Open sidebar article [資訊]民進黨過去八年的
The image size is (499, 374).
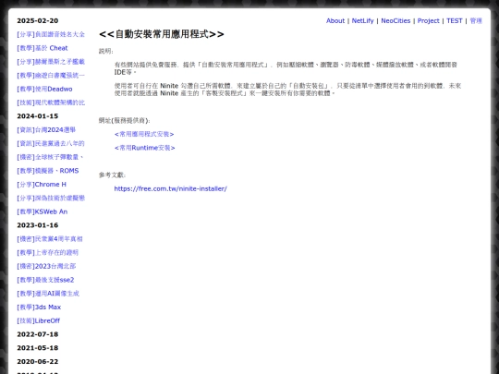51,143
